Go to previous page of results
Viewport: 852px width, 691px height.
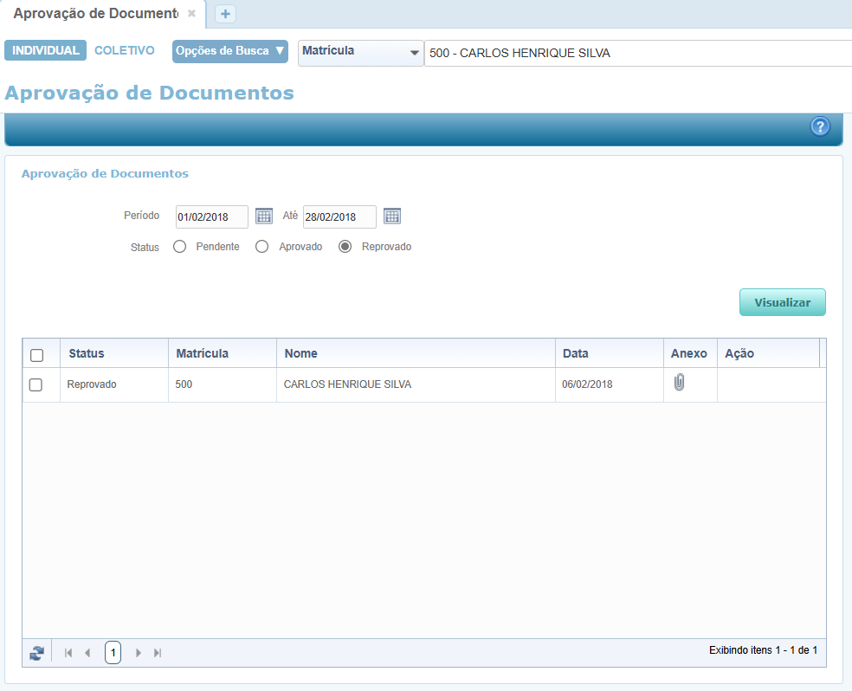[87, 652]
